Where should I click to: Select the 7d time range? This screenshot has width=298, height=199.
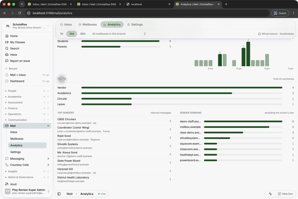[61, 34]
